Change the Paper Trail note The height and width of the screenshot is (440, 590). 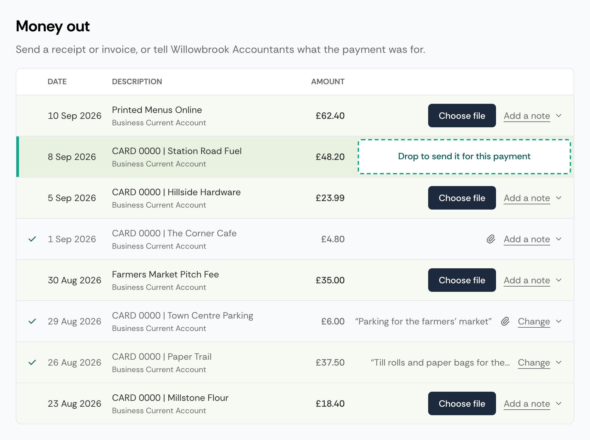pos(534,363)
